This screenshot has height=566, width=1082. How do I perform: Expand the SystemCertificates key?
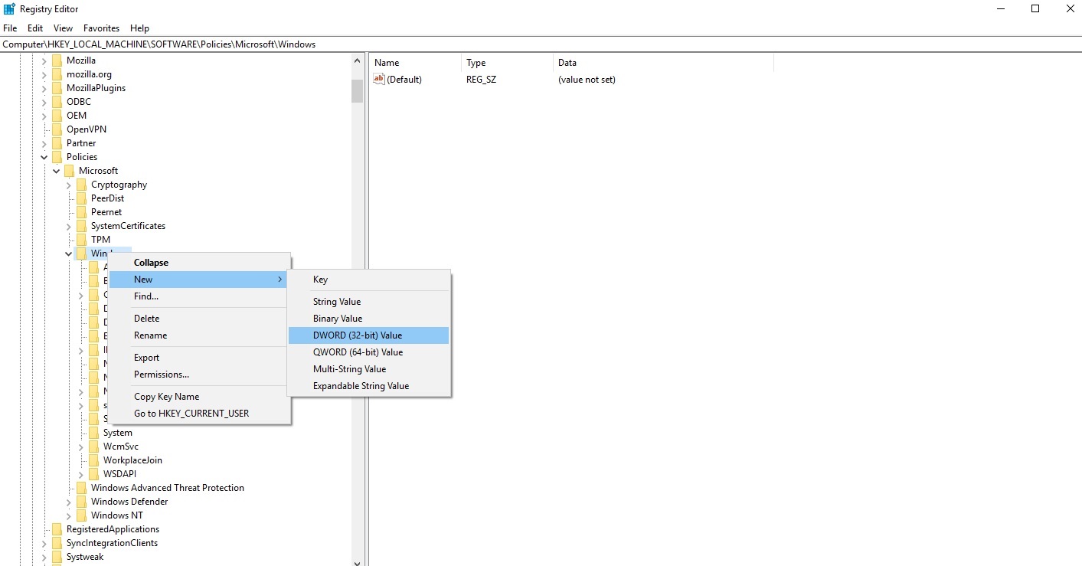[x=69, y=225]
